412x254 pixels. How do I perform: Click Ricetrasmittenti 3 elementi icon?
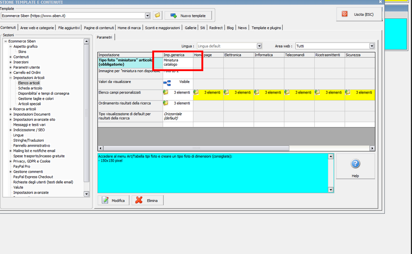click(317, 92)
